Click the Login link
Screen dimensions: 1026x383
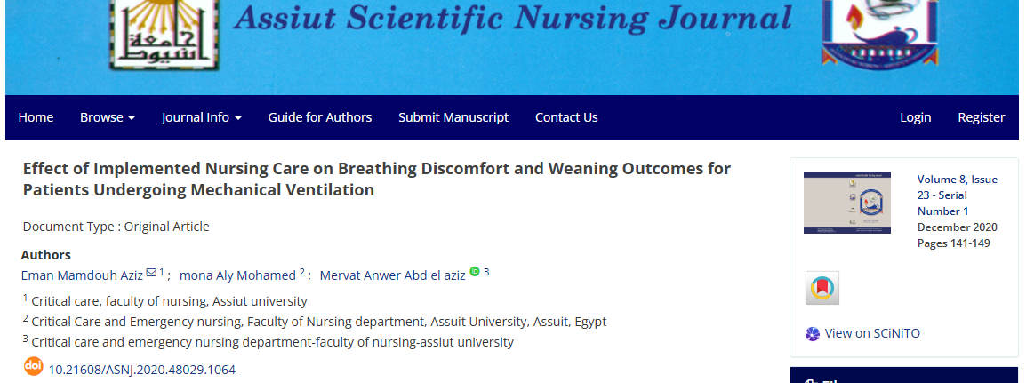pos(916,117)
